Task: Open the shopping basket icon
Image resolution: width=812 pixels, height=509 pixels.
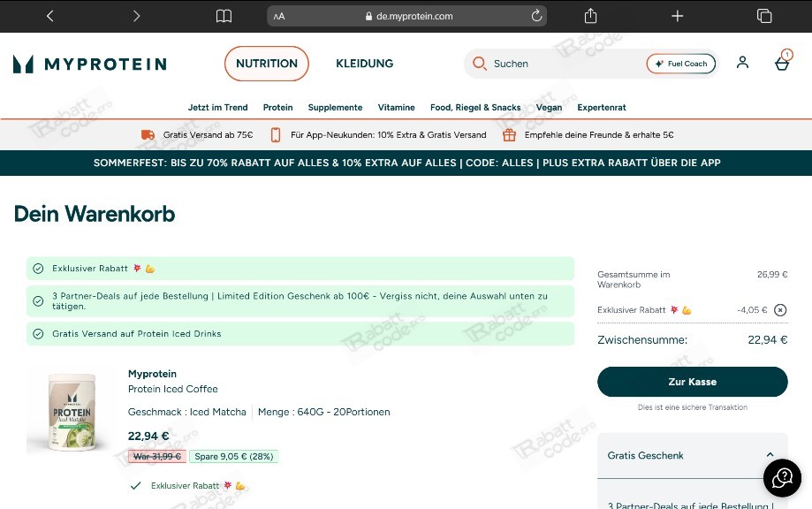Action: [x=783, y=61]
